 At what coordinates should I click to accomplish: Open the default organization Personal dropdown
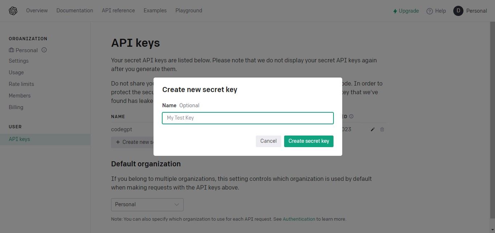tap(147, 204)
